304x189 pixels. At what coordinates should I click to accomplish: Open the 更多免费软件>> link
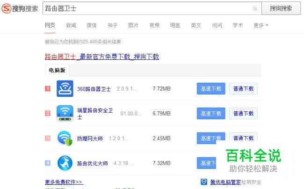[64, 182]
